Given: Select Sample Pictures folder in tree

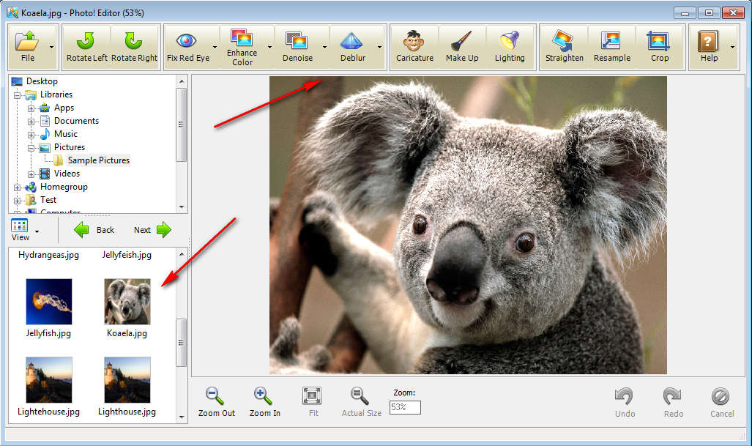Looking at the screenshot, I should pyautogui.click(x=98, y=160).
